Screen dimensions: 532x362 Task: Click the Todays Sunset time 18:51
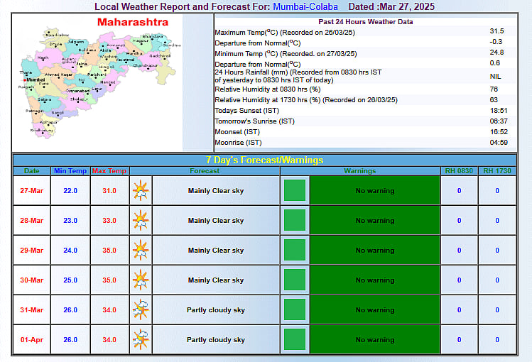pos(499,111)
